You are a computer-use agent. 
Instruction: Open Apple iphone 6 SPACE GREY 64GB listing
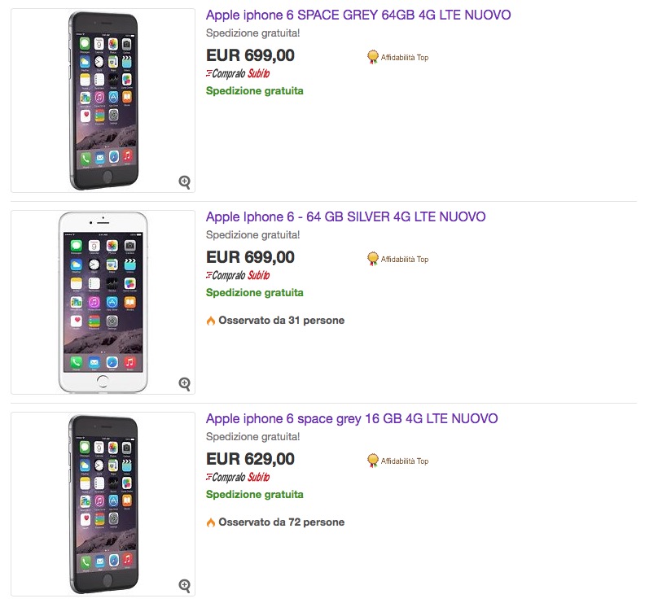pyautogui.click(x=358, y=15)
